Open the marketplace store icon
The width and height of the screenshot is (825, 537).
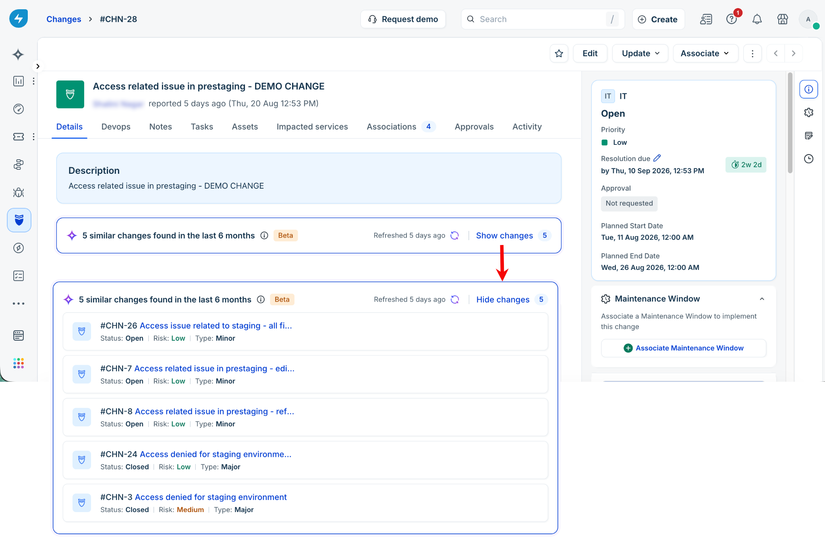(x=782, y=19)
